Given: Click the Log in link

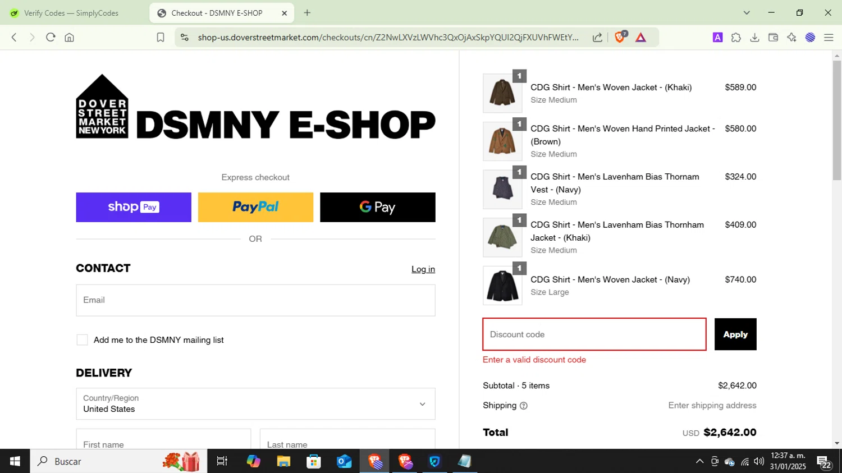Looking at the screenshot, I should [423, 269].
